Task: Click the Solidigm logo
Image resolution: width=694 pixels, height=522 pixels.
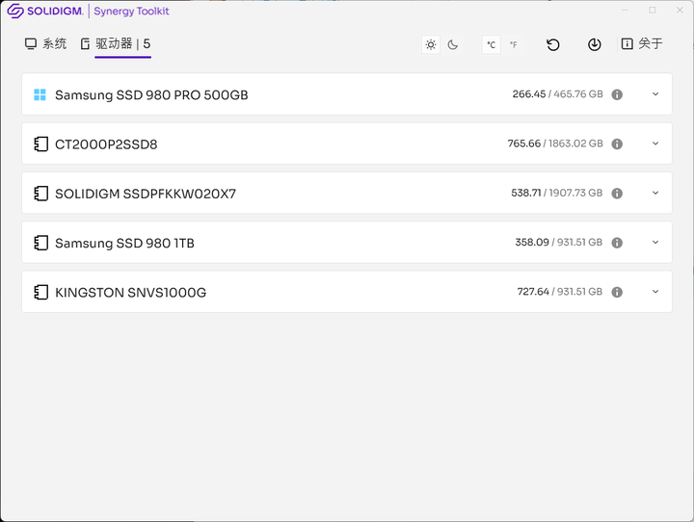Action: pyautogui.click(x=45, y=11)
